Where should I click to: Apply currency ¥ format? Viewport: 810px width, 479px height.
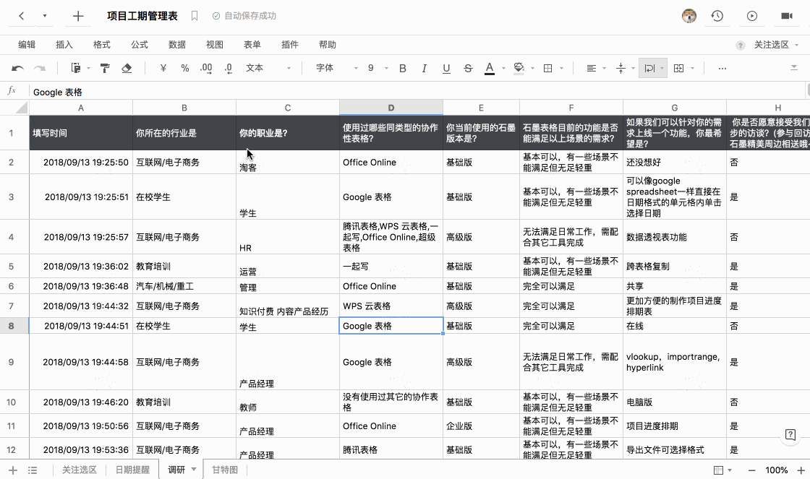coord(163,68)
